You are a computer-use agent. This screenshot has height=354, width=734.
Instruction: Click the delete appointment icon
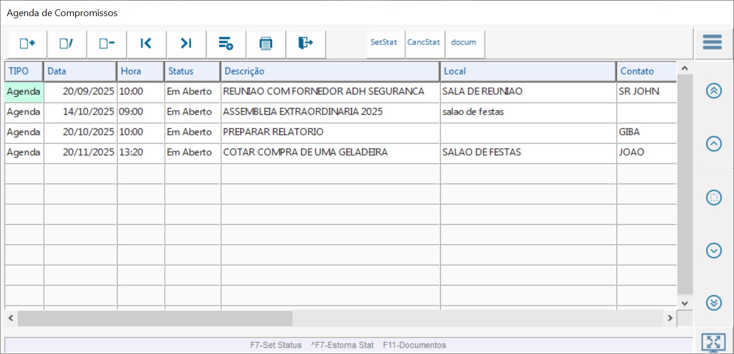point(107,44)
